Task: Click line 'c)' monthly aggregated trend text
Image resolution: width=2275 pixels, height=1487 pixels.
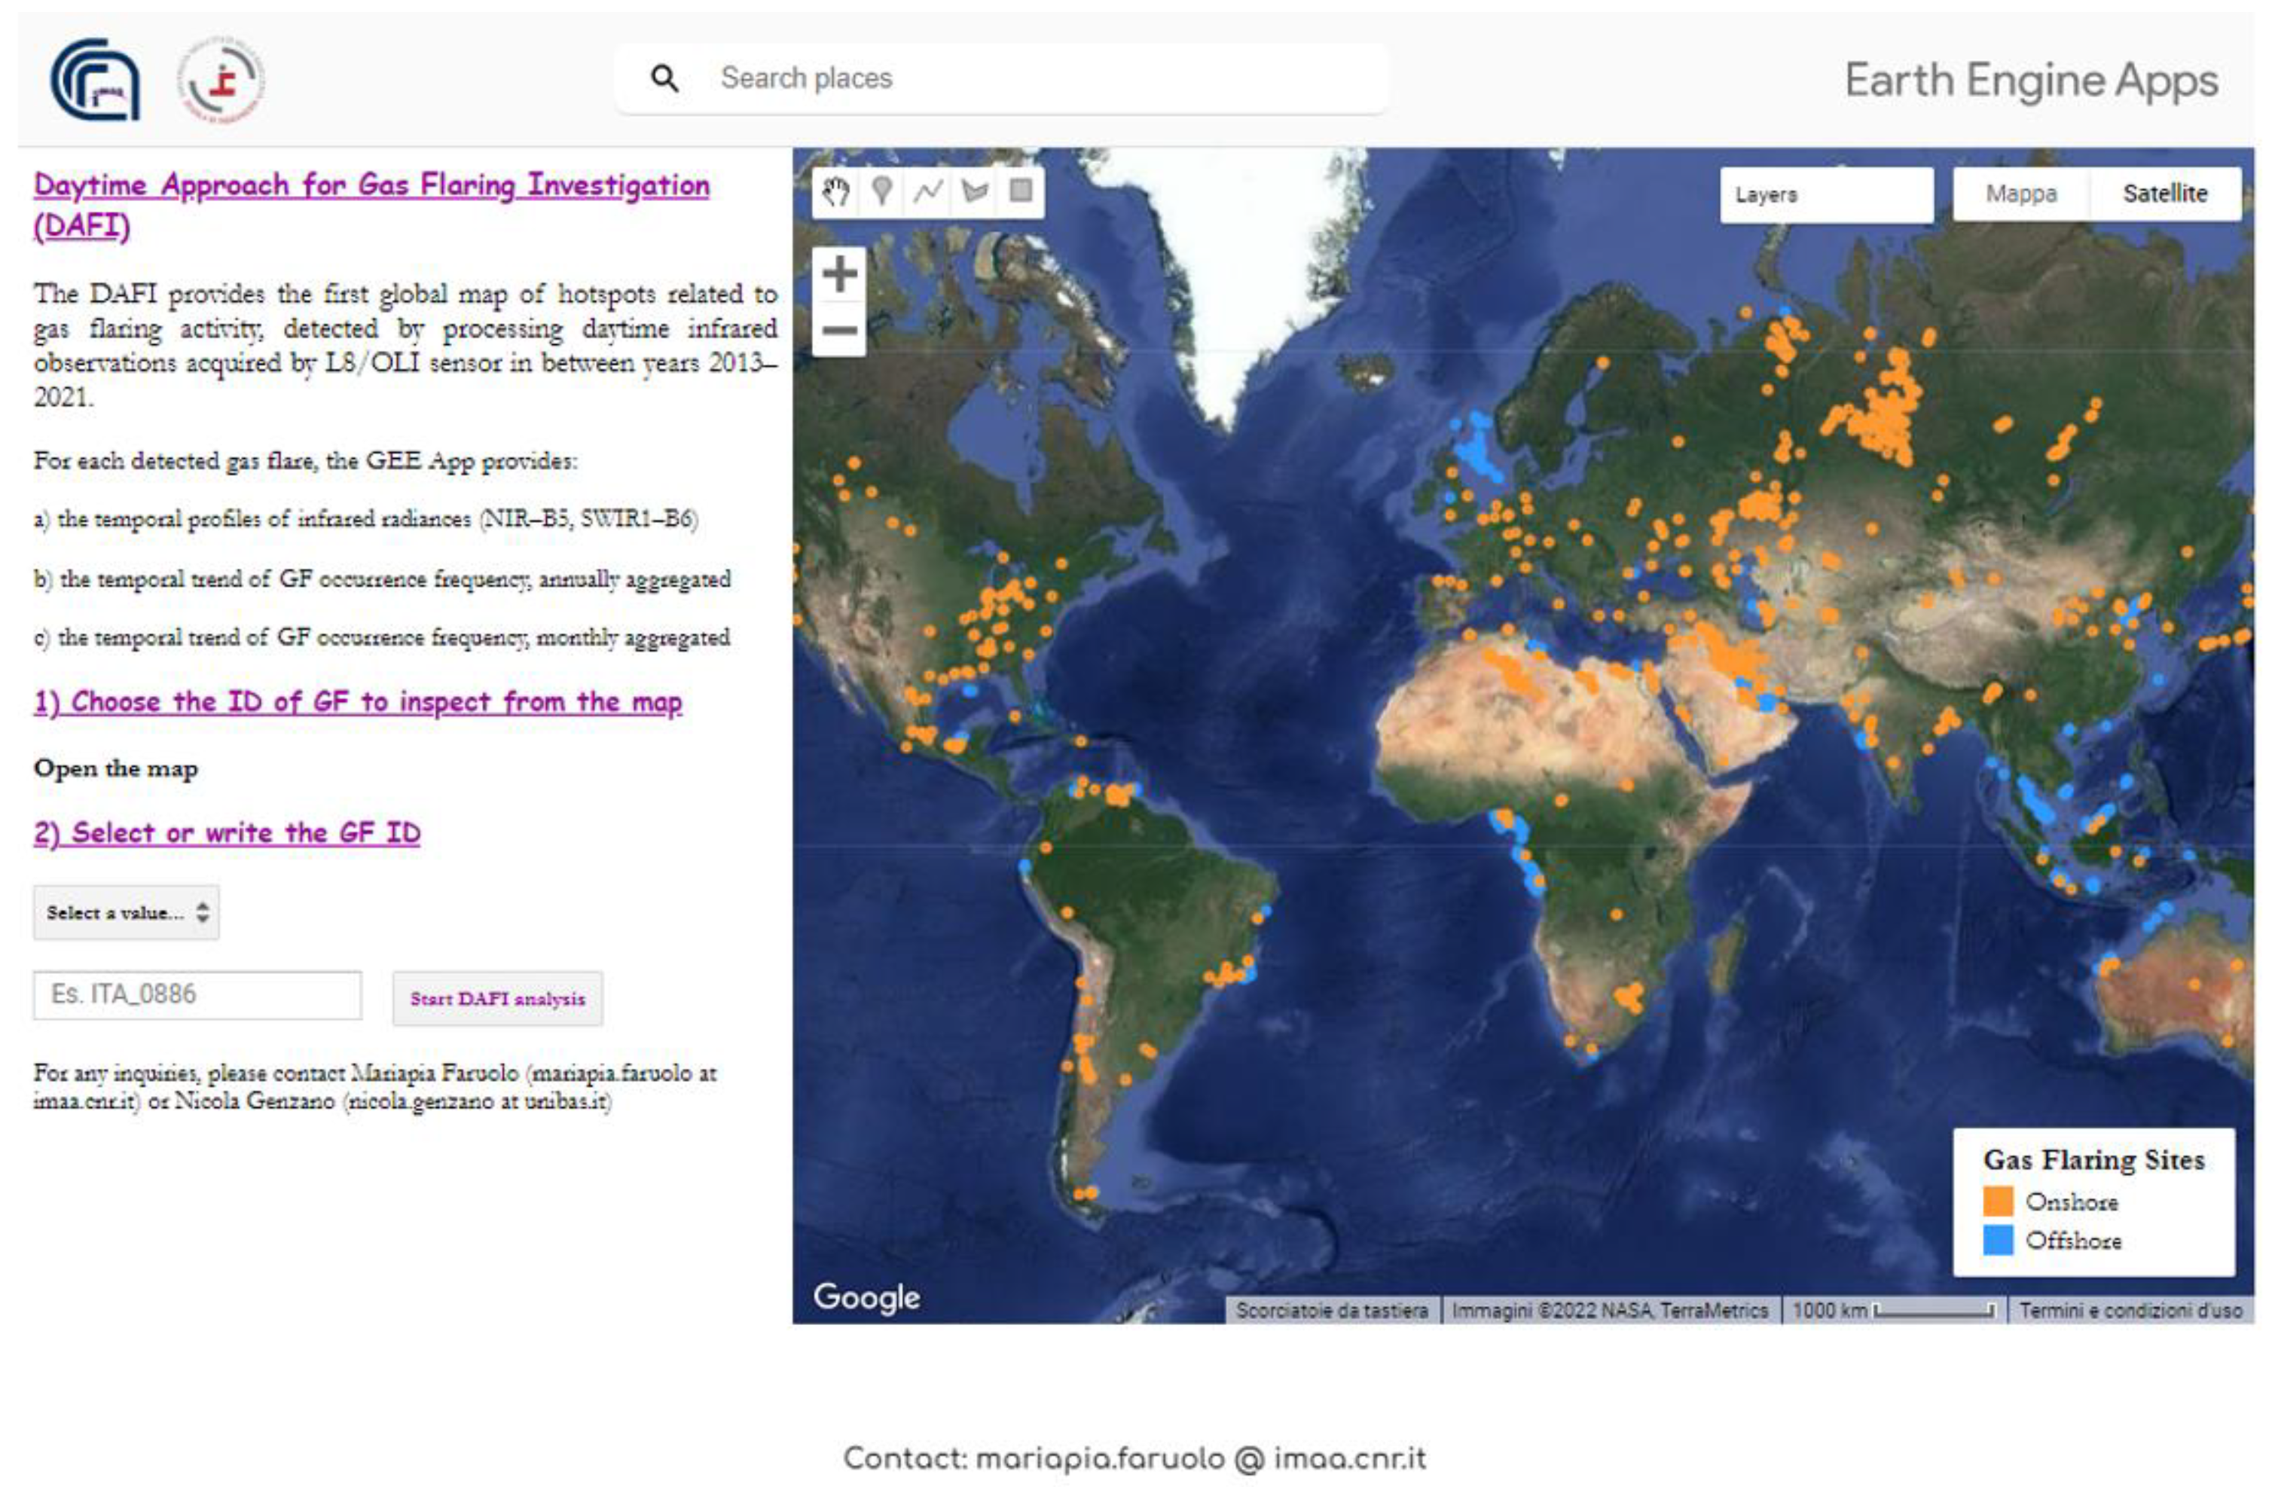Action: click(383, 637)
